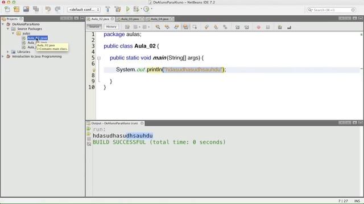
Task: Switch to Source view
Action: click(x=94, y=27)
